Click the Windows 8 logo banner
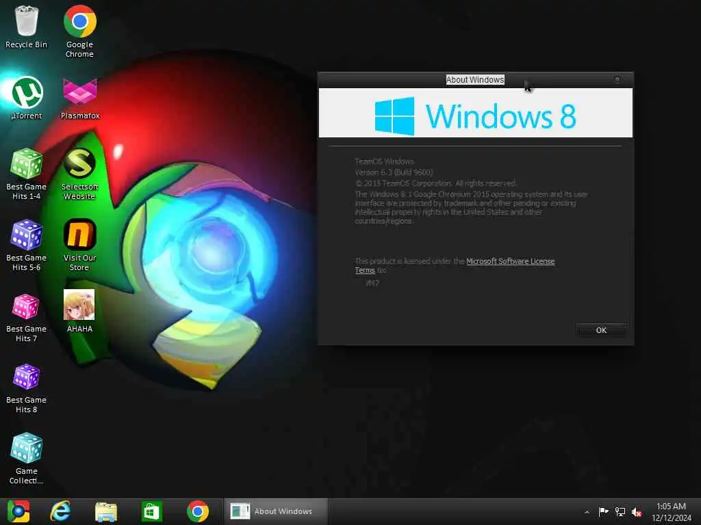 [475, 113]
